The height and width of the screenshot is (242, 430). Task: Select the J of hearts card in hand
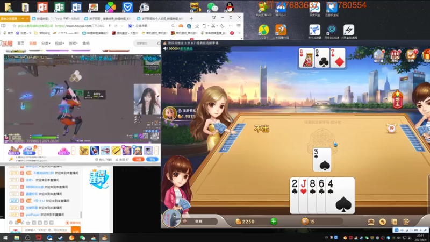click(x=303, y=195)
